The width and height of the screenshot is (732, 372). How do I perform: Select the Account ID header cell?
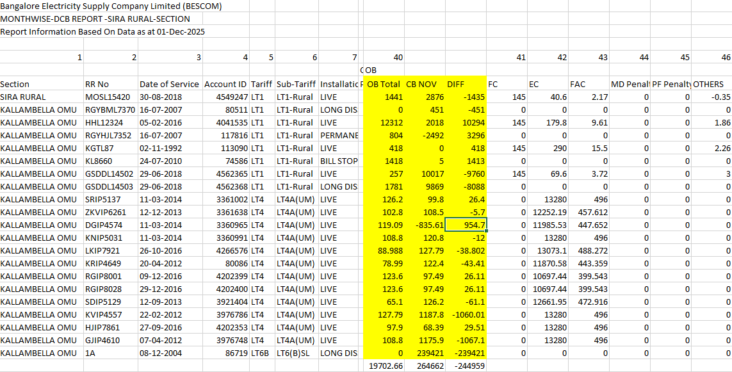pyautogui.click(x=225, y=84)
